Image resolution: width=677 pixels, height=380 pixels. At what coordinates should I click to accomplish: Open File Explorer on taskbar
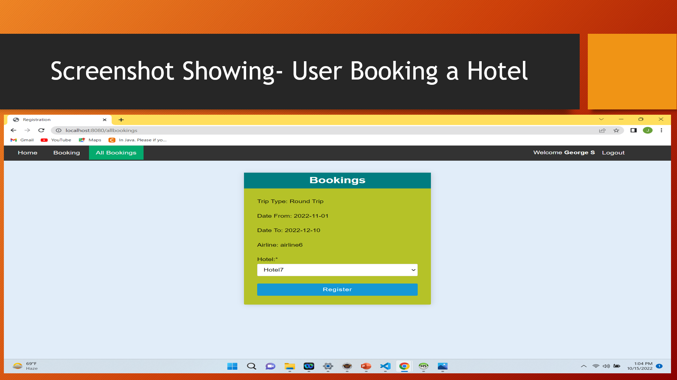289,366
